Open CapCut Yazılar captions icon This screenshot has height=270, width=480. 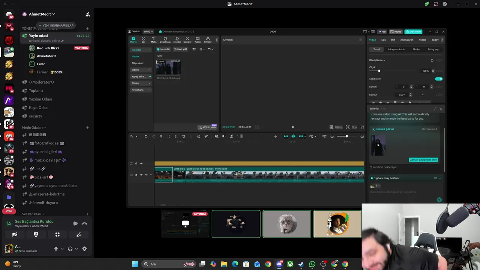point(198,40)
